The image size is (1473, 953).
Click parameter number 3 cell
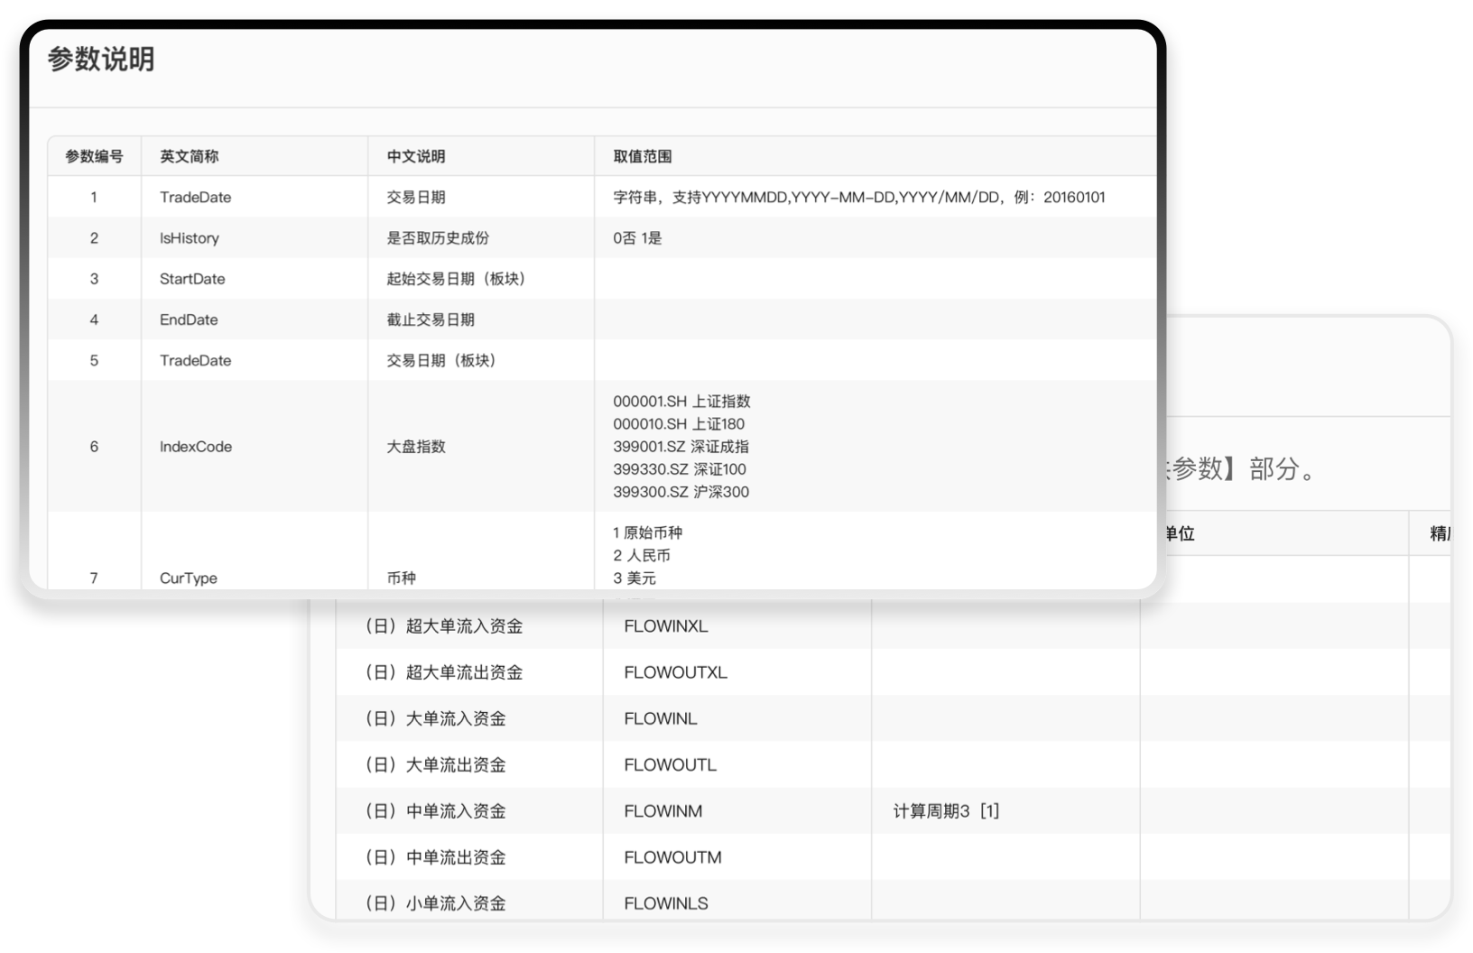[94, 279]
